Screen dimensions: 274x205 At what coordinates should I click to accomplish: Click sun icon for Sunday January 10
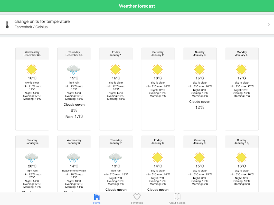(x=241, y=157)
